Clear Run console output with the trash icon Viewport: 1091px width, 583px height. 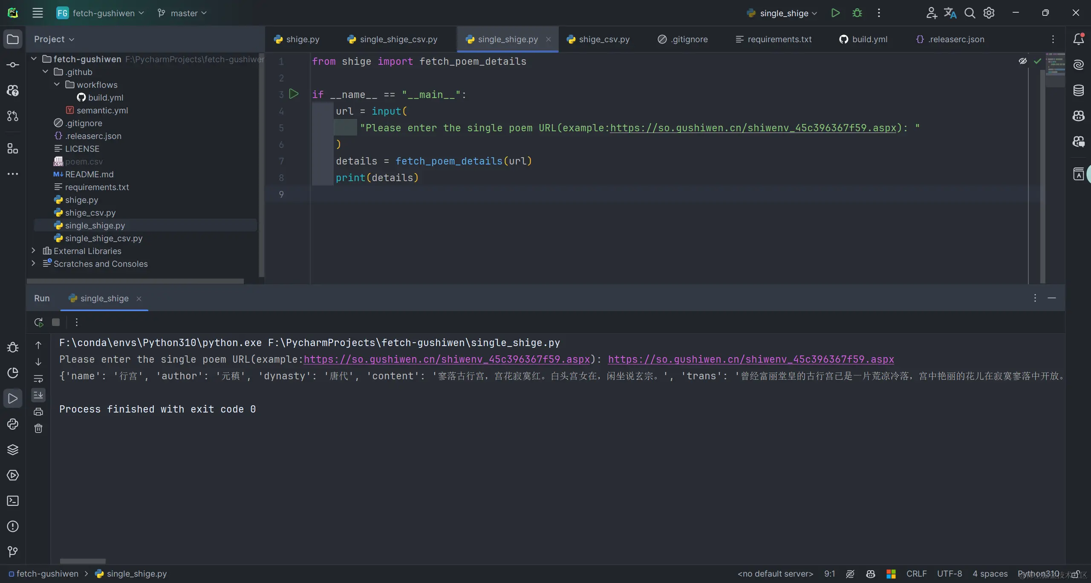click(x=38, y=428)
